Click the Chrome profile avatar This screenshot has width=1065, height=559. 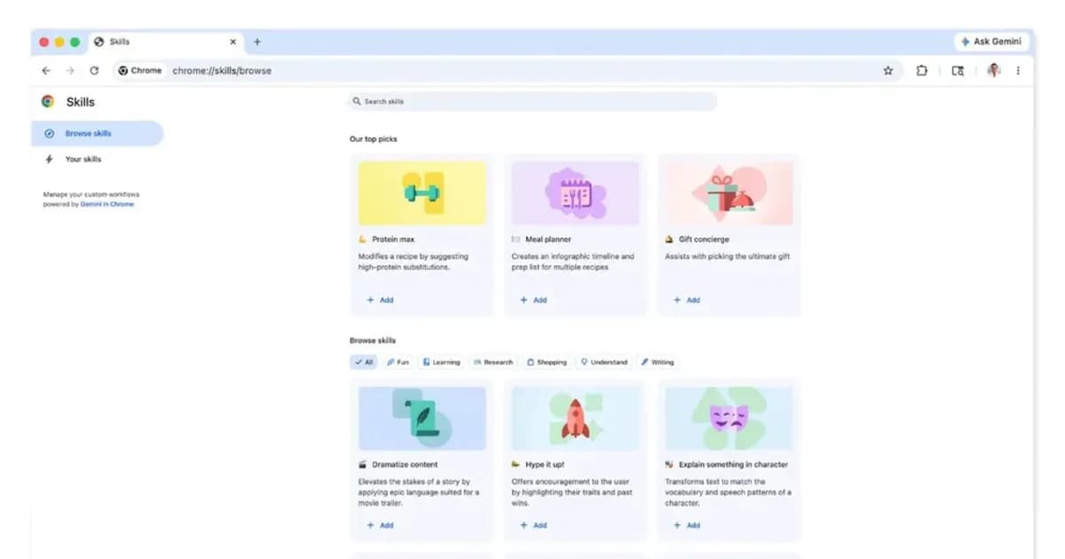(x=994, y=70)
